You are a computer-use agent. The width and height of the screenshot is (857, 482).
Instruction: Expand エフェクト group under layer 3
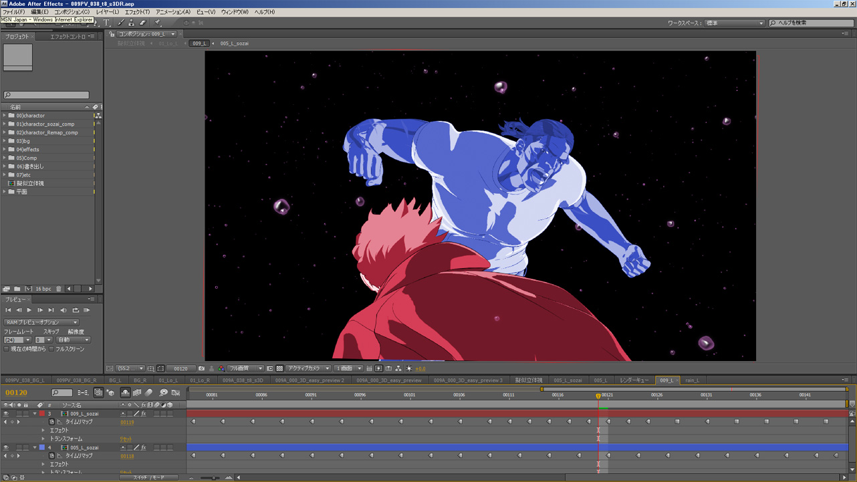coord(43,431)
